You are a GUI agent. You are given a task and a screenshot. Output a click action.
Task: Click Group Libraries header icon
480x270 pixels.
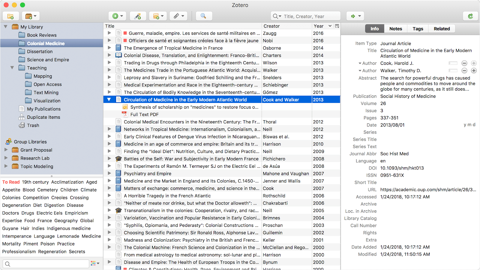pyautogui.click(x=9, y=141)
